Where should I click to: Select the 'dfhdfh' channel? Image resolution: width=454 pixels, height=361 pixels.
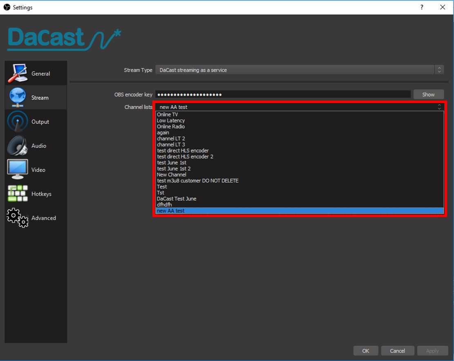300,204
